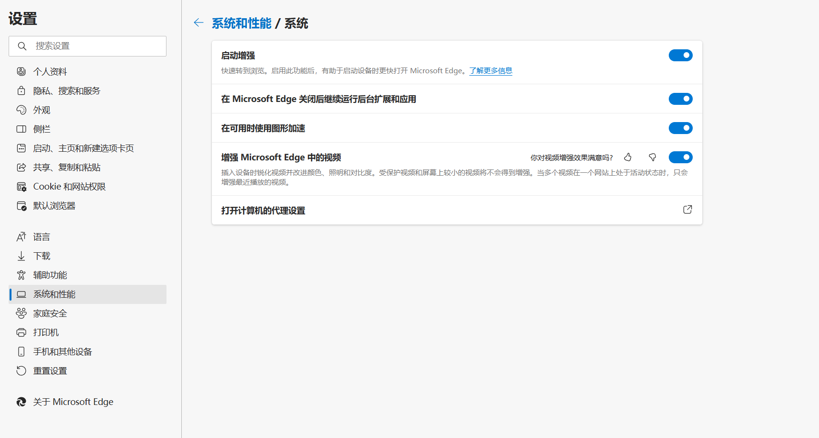This screenshot has height=438, width=819.
Task: Click 侧栏 text in sidebar
Action: 42,129
